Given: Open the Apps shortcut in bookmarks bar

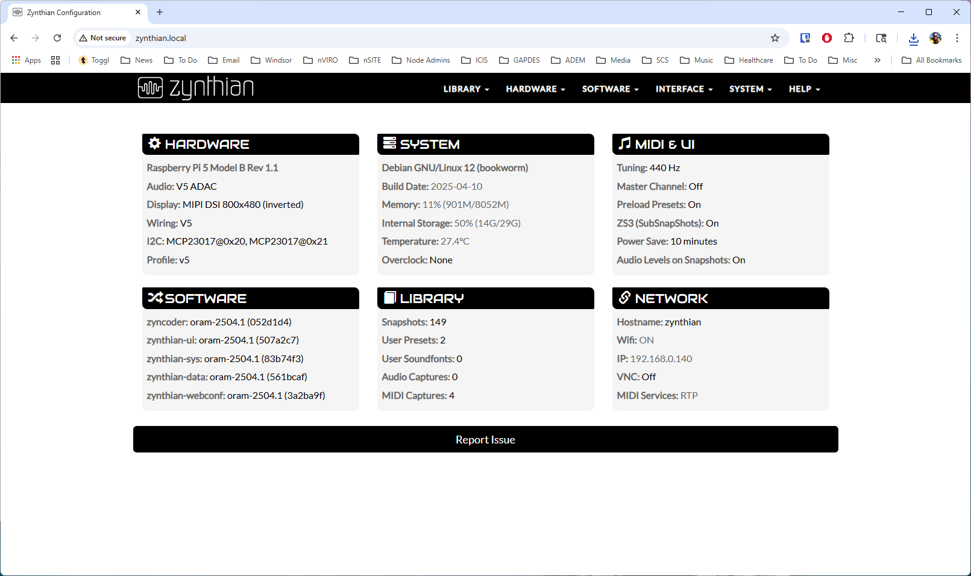Looking at the screenshot, I should click(27, 60).
